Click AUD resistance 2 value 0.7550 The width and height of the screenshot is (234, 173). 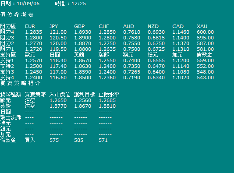point(132,43)
